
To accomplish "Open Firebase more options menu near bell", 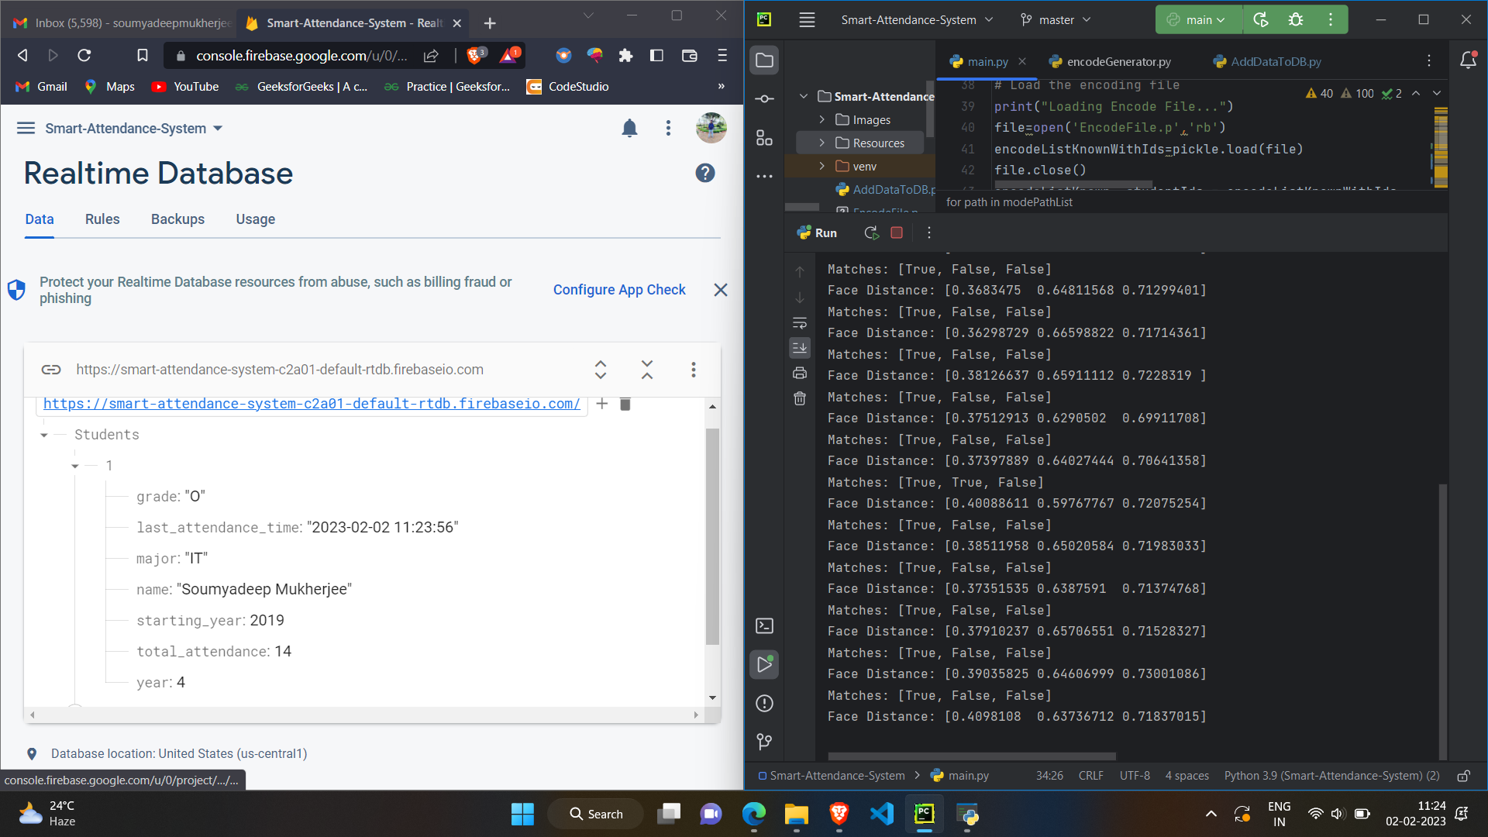I will pyautogui.click(x=668, y=128).
